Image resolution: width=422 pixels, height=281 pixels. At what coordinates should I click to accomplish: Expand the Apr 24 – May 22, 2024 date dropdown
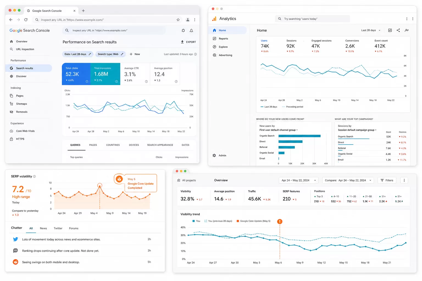tap(299, 180)
